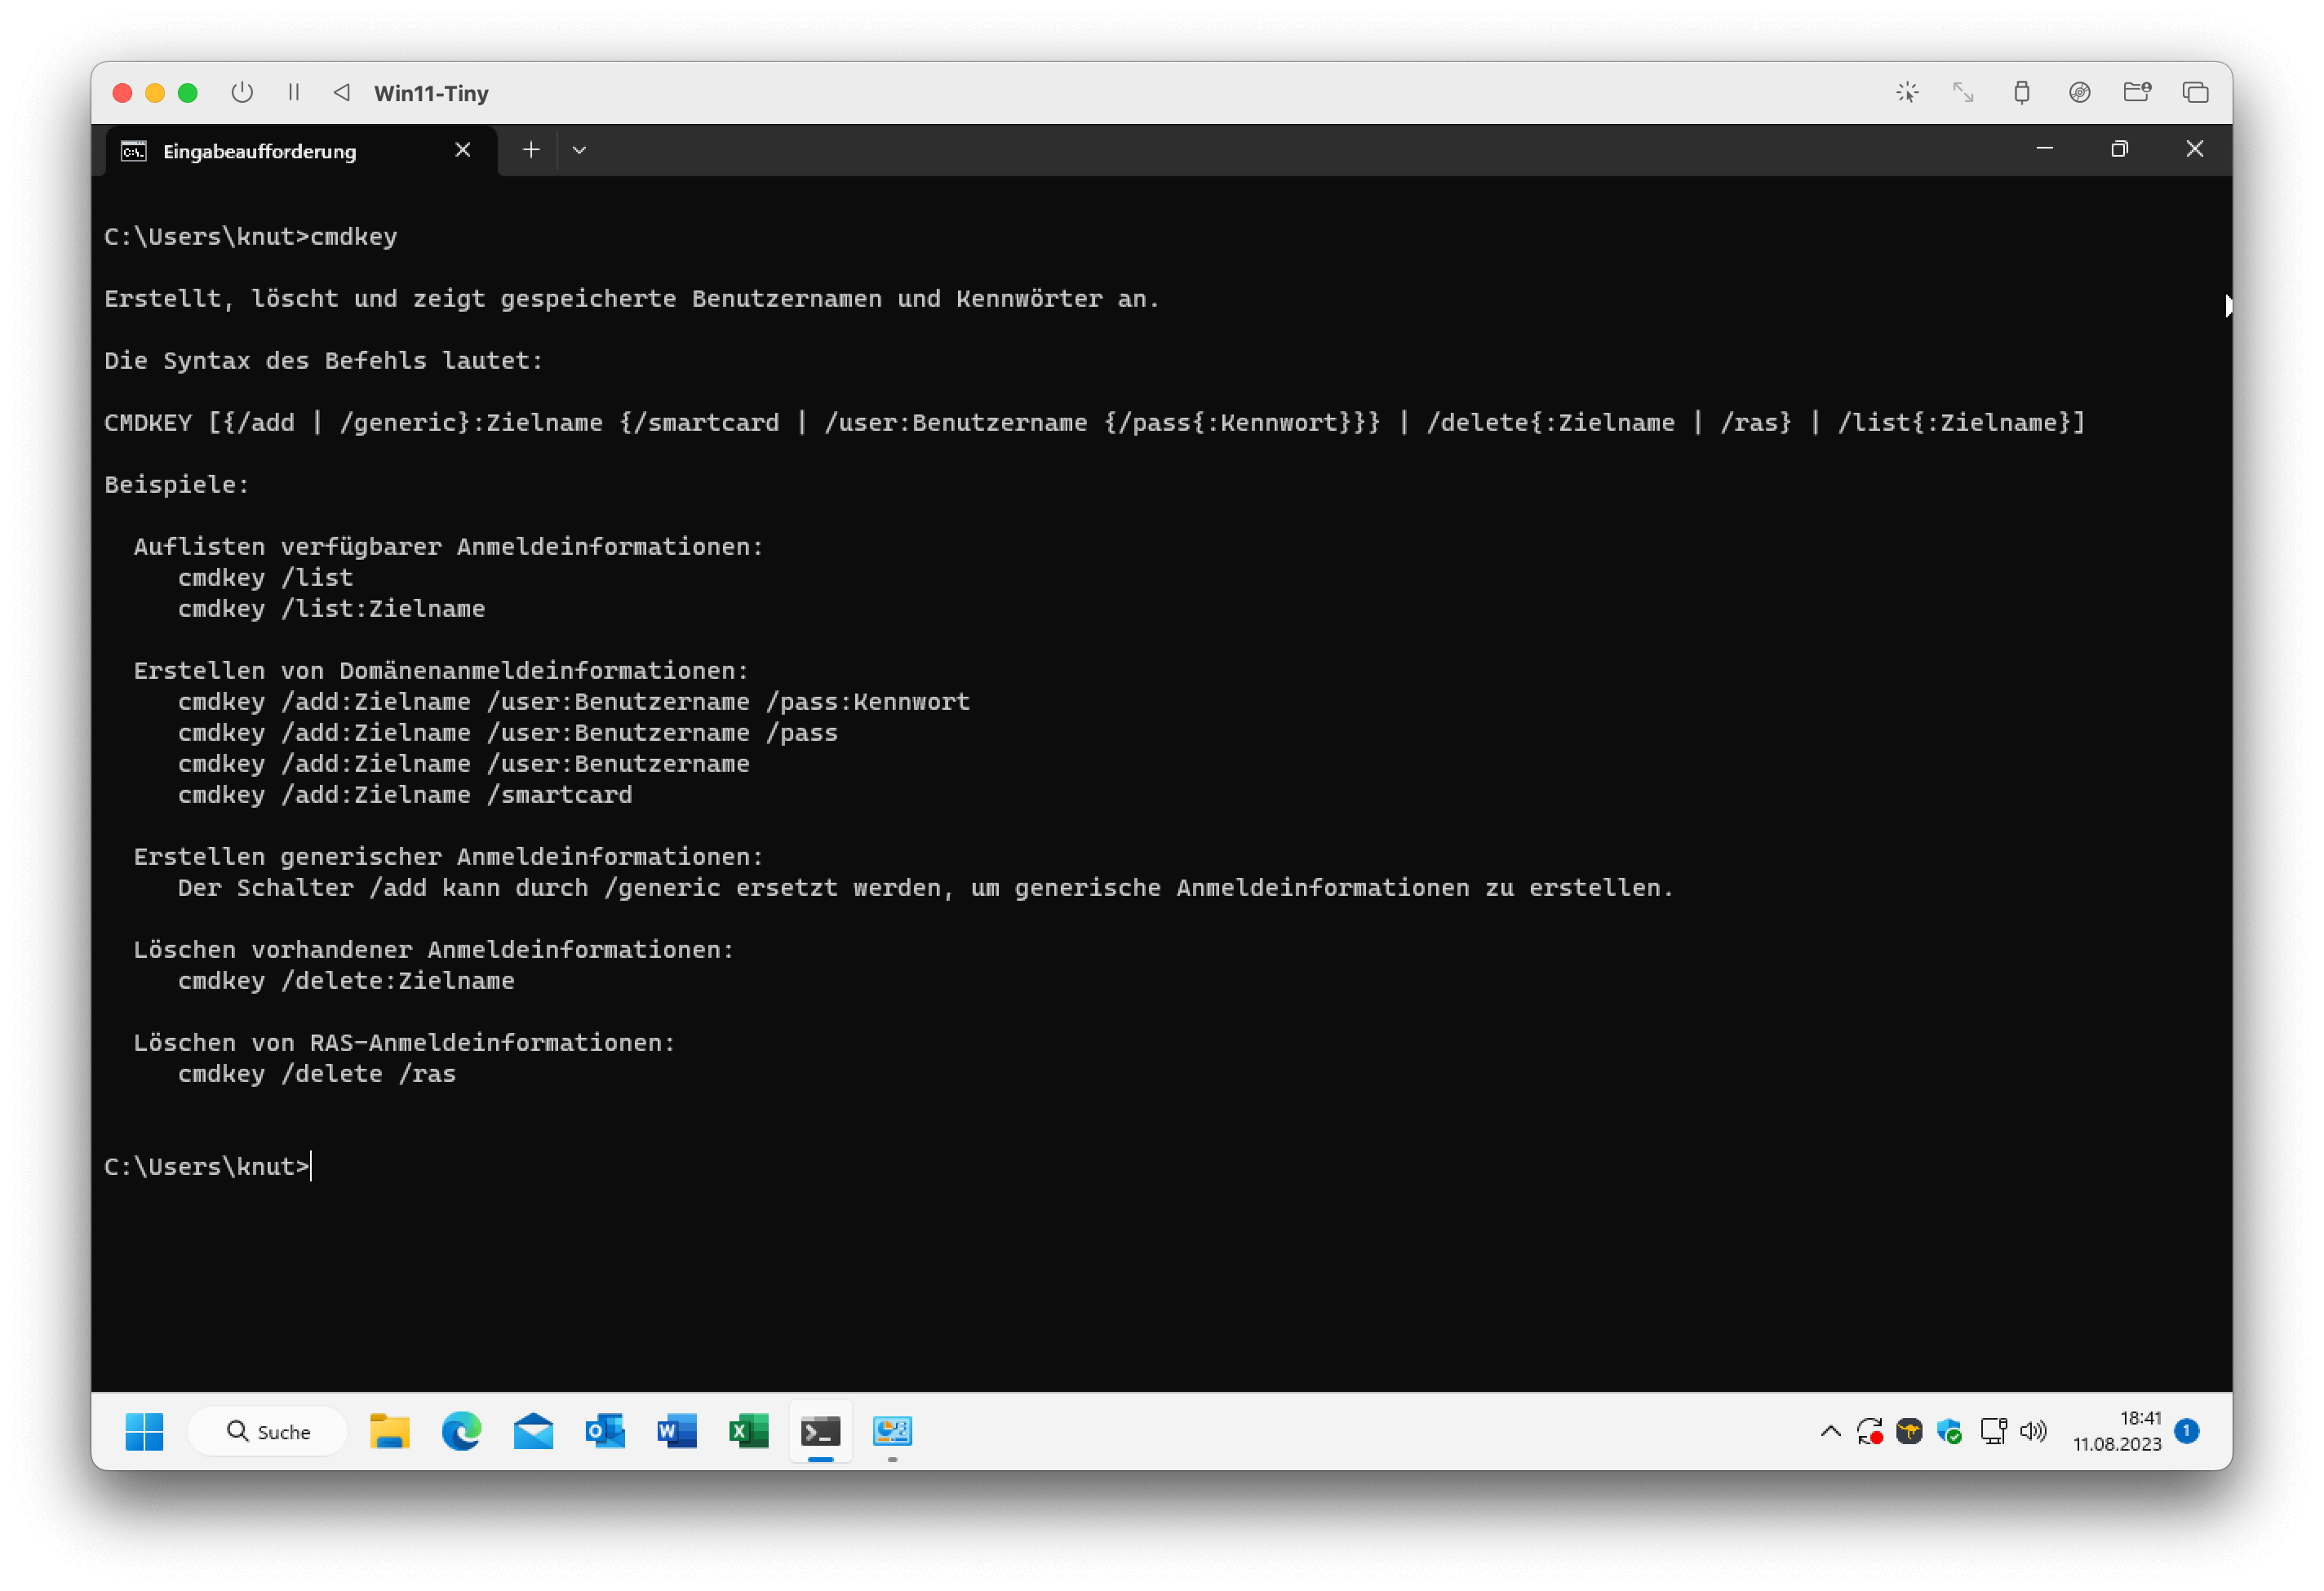Click the windows overlay icon in VM toolbar
2324x1591 pixels.
(2195, 93)
